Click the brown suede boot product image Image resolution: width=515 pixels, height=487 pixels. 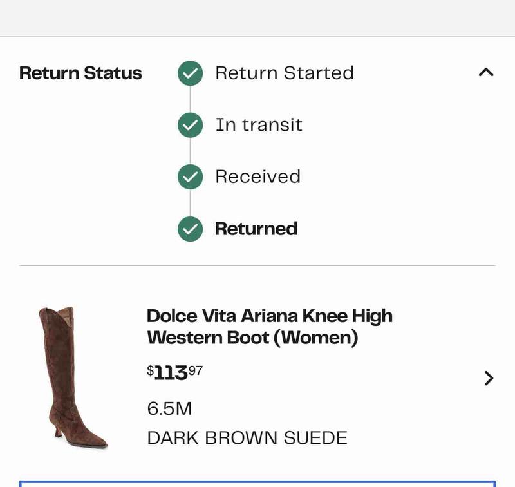click(x=70, y=377)
